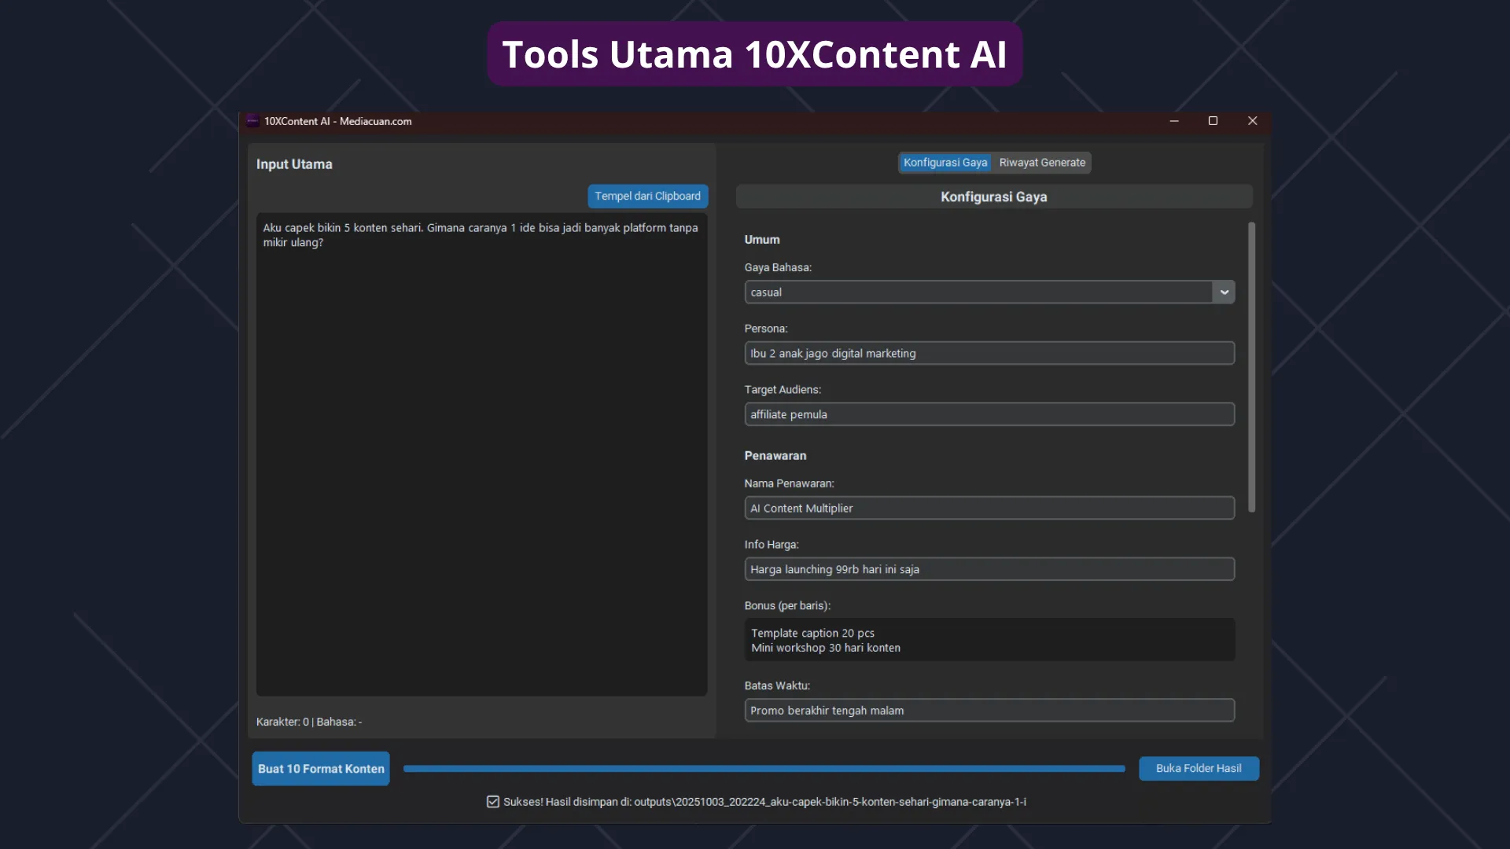Click the Buka Folder Hasil button

[x=1199, y=768]
